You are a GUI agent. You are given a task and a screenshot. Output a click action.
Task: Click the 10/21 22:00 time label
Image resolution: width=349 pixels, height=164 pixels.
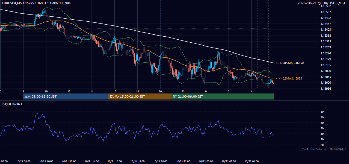pyautogui.click(x=183, y=162)
